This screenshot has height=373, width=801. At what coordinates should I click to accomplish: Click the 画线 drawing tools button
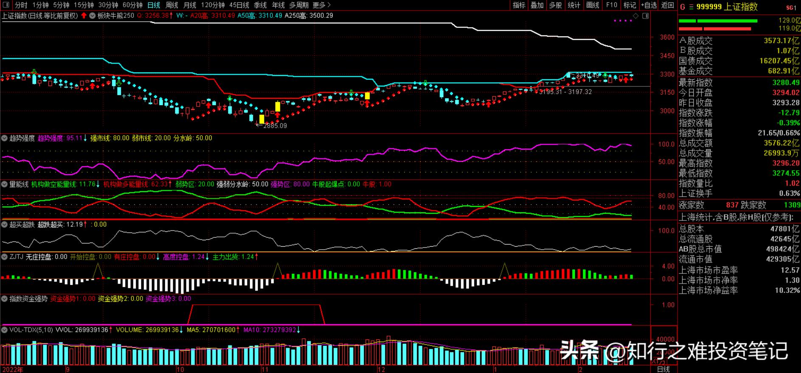pos(593,5)
